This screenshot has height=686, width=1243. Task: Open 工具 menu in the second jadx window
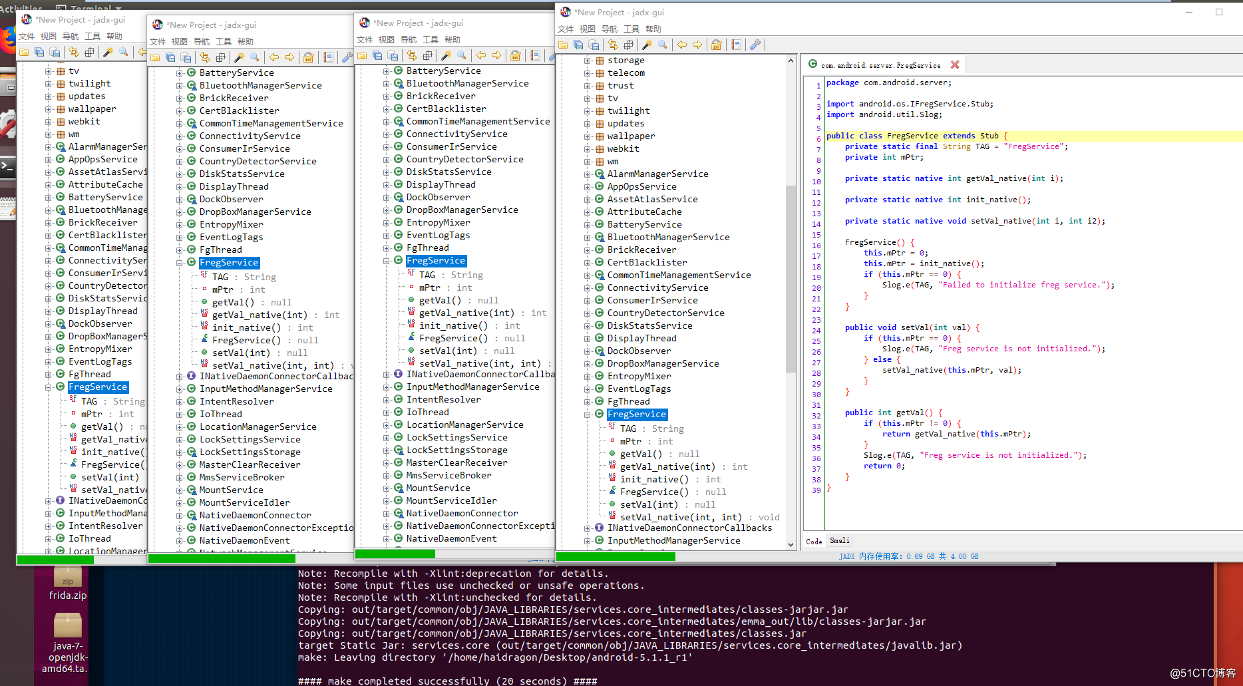(x=224, y=42)
